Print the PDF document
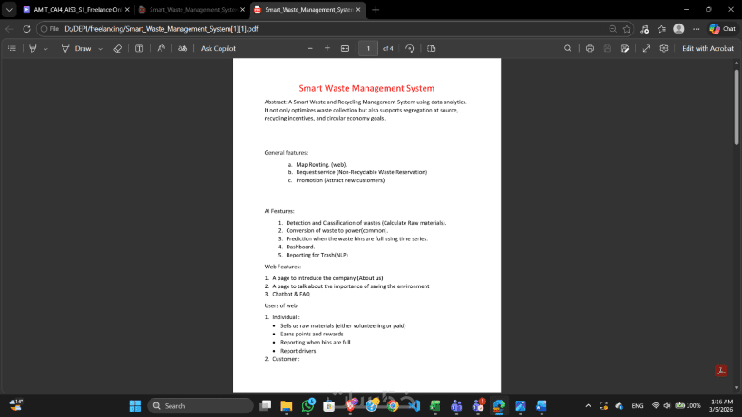742x417 pixels. (x=590, y=48)
